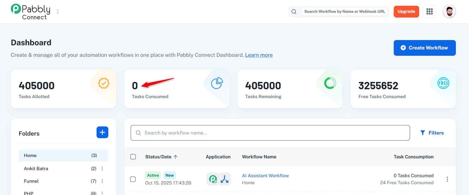Toggle the select-all workflows checkbox
469x195 pixels.
pos(133,157)
